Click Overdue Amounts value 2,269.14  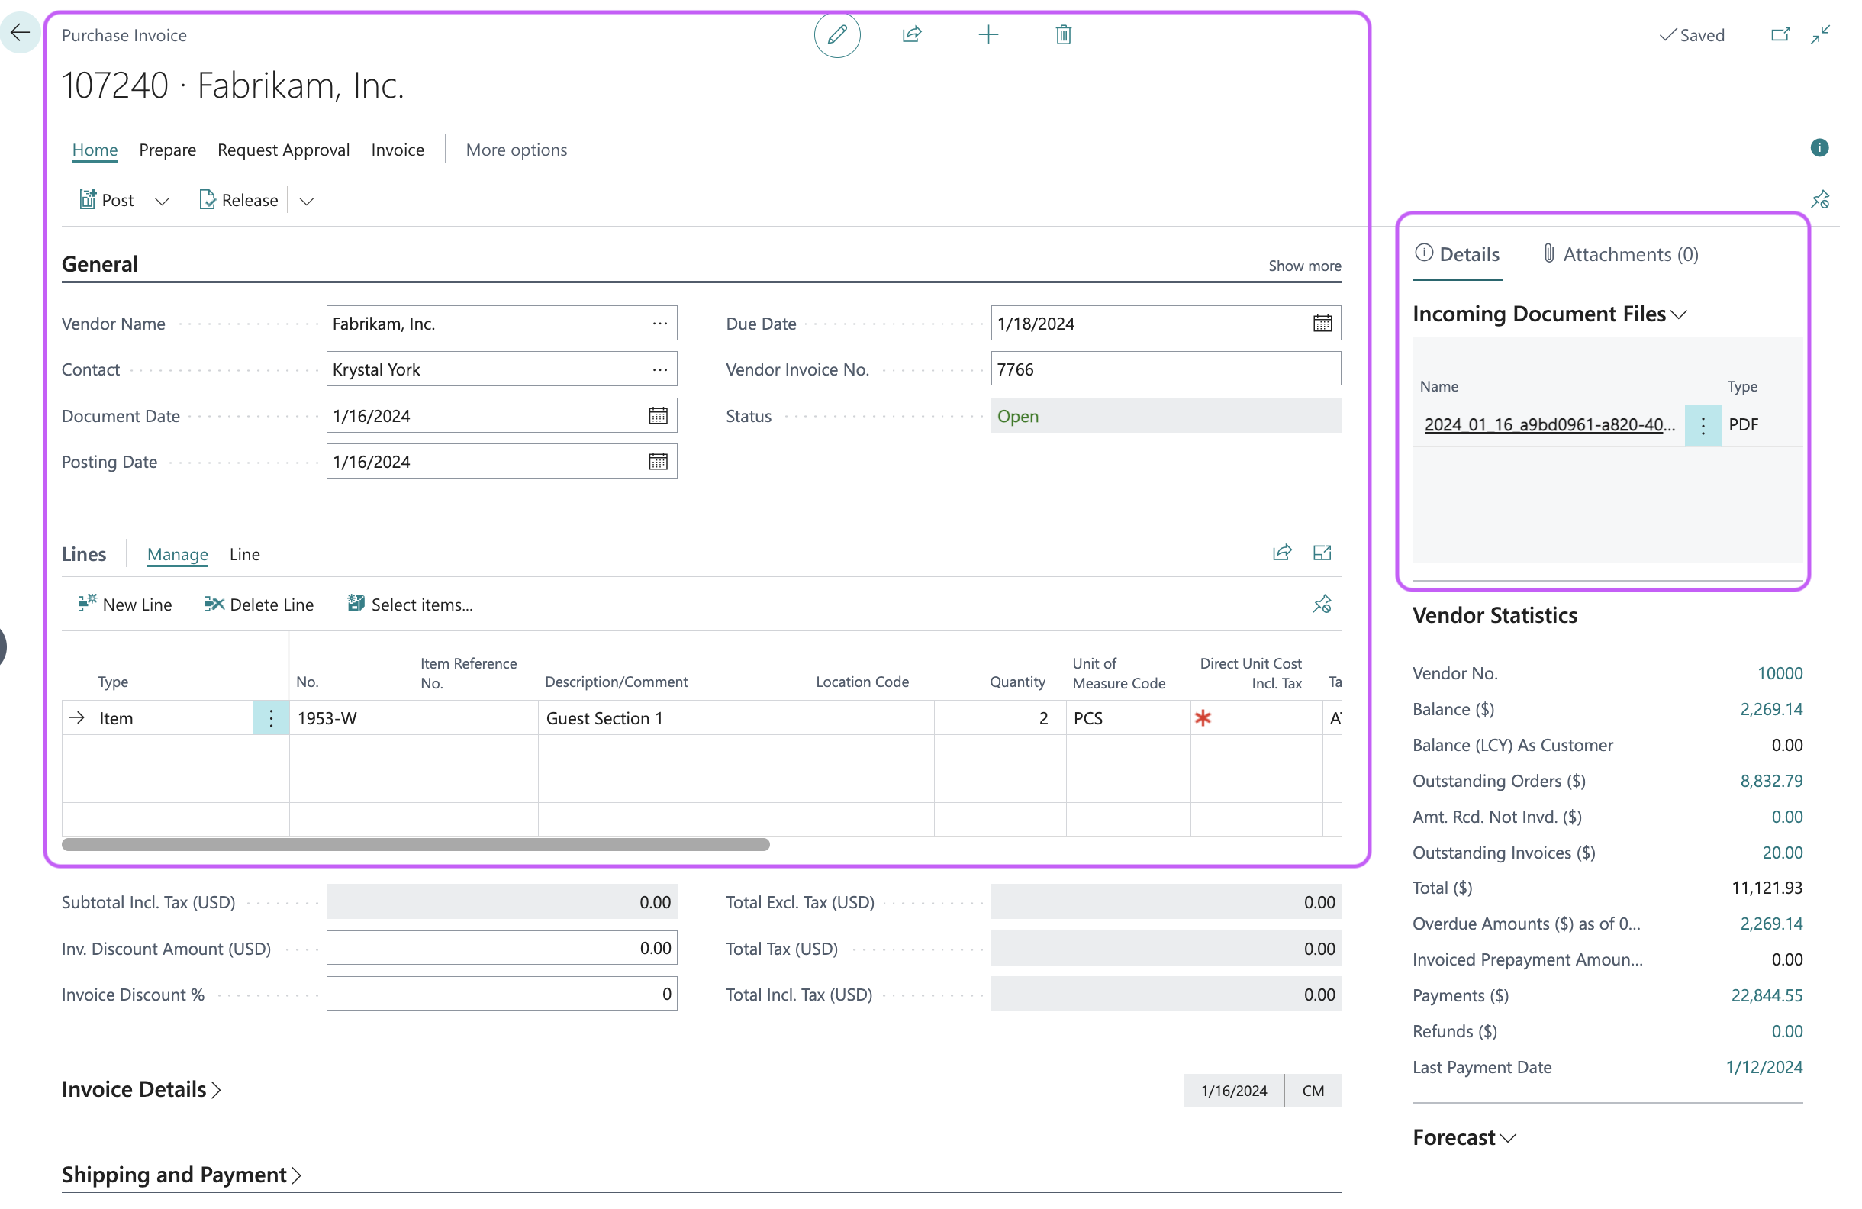coord(1771,924)
